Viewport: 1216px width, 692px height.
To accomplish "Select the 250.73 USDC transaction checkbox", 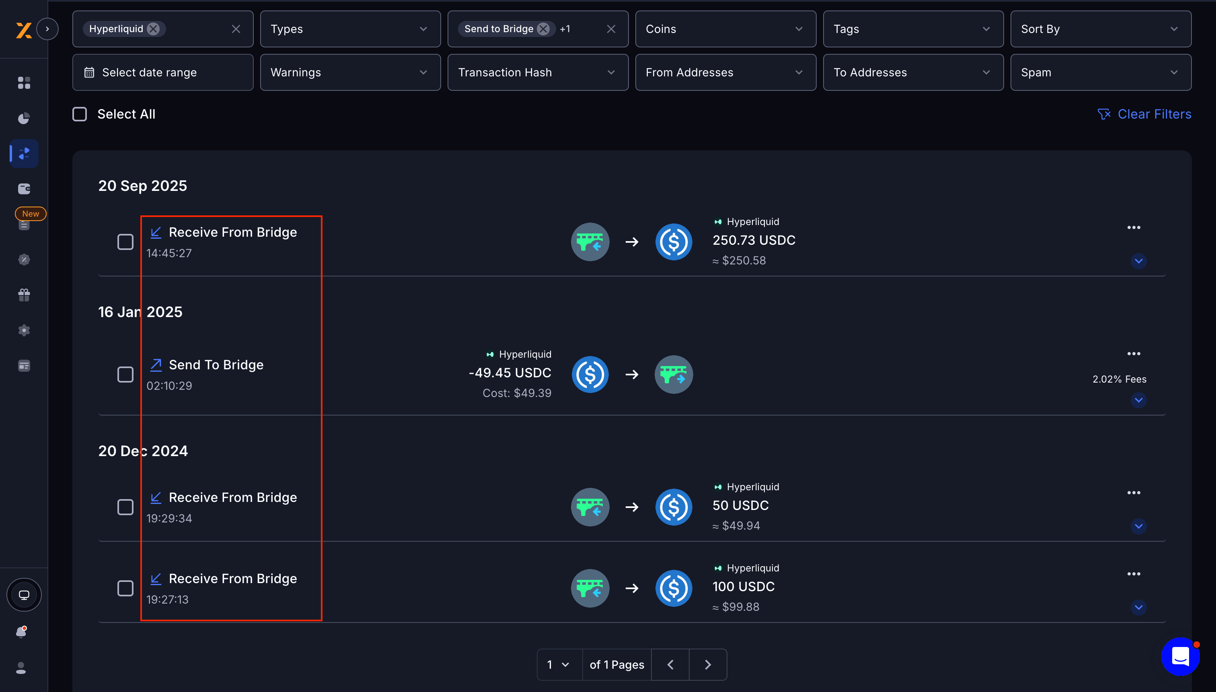I will coord(125,242).
